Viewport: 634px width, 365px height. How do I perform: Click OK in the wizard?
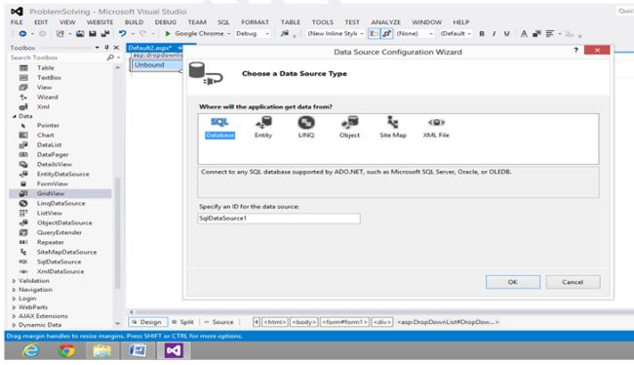tap(513, 282)
